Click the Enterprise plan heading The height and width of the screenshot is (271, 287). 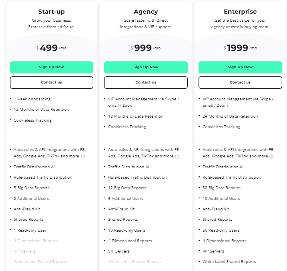click(x=240, y=12)
